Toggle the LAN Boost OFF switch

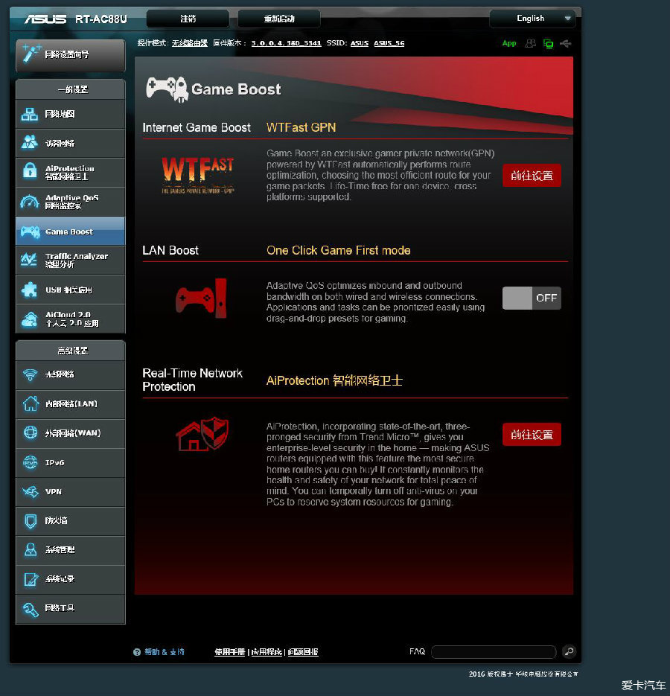pos(532,298)
